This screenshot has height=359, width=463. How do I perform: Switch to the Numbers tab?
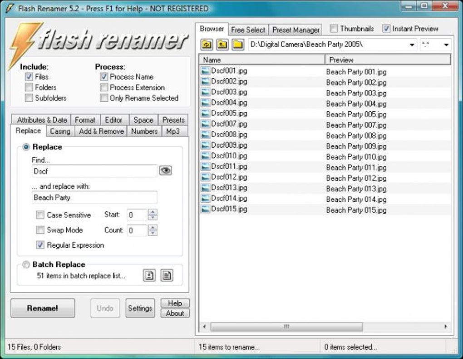pos(144,131)
